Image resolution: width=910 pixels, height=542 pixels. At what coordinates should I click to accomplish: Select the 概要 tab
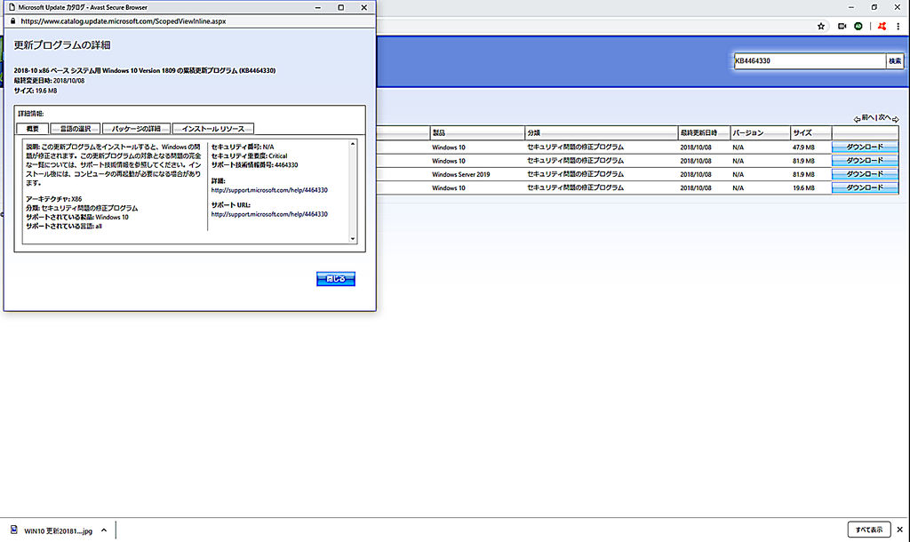tap(33, 129)
